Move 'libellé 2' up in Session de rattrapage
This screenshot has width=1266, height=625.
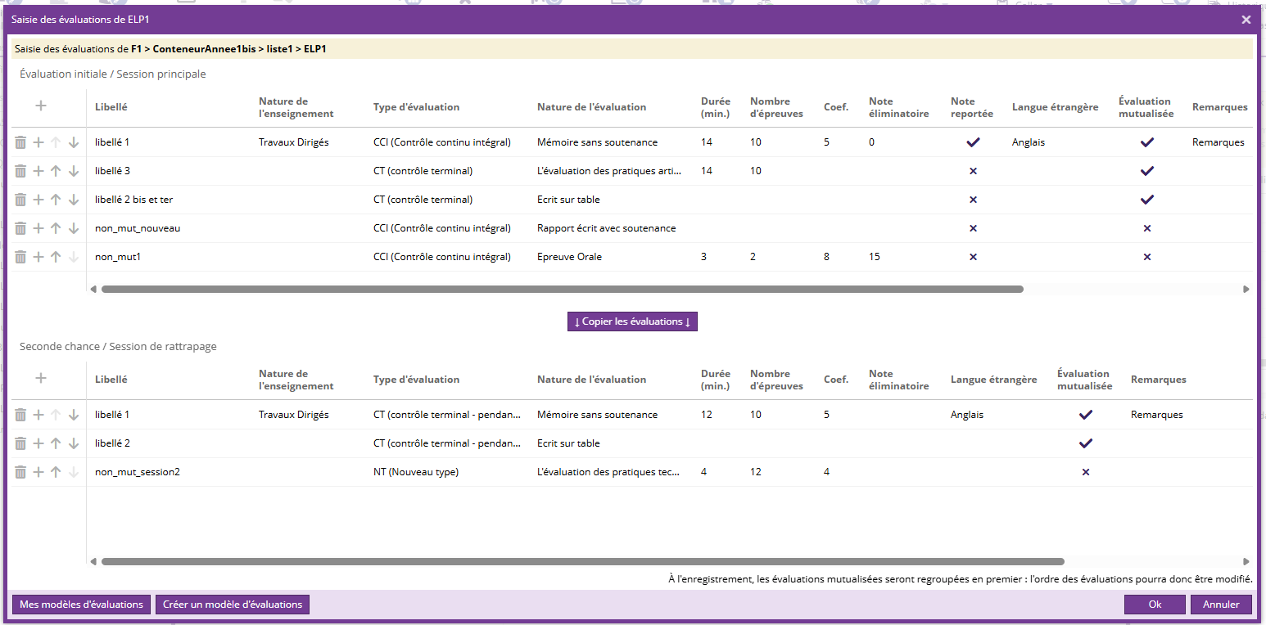[x=56, y=443]
